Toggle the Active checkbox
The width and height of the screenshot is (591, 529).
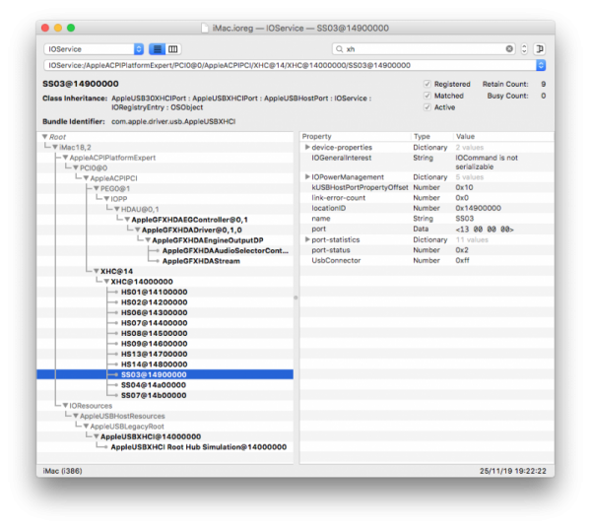pos(427,107)
